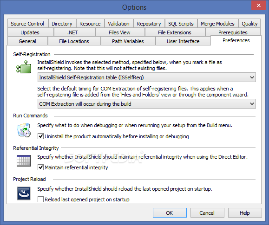Click the Cancel button
Image resolution: width=269 pixels, height=225 pixels.
click(207, 213)
